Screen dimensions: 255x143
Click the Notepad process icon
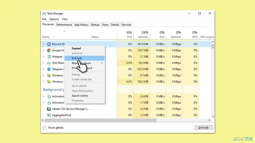tap(49, 56)
